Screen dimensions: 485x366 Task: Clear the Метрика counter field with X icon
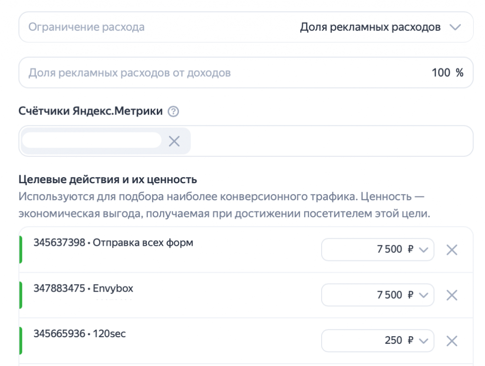(x=173, y=140)
